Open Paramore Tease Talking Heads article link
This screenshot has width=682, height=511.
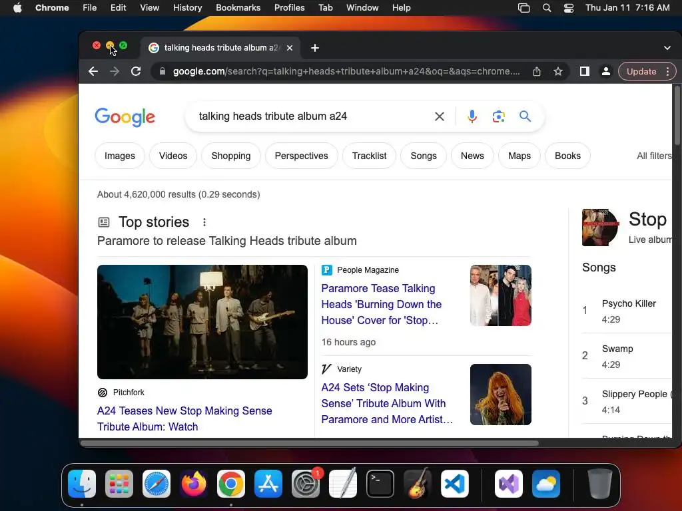coord(382,304)
